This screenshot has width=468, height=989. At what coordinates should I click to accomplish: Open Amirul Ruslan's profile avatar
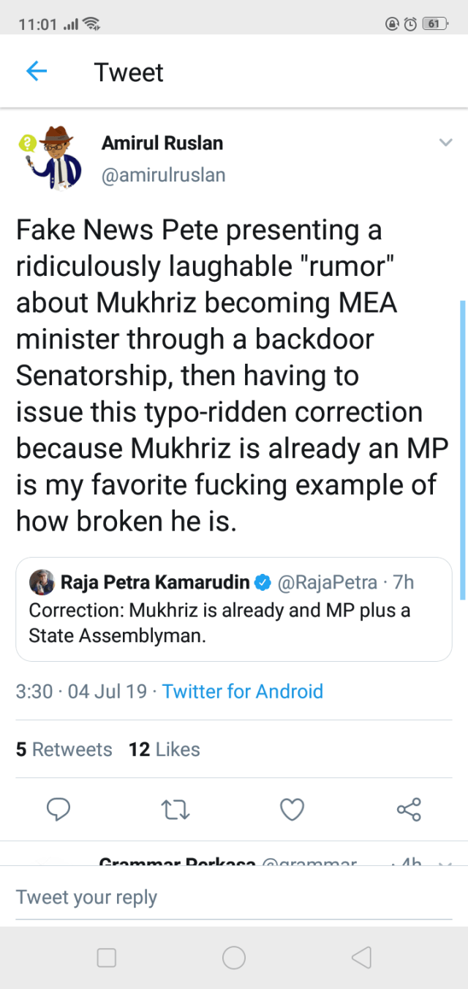tap(50, 157)
